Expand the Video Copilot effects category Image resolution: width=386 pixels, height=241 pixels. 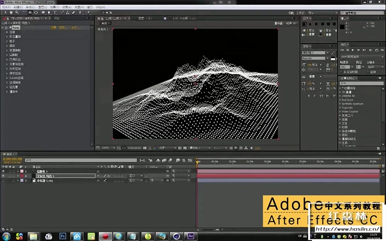click(340, 112)
